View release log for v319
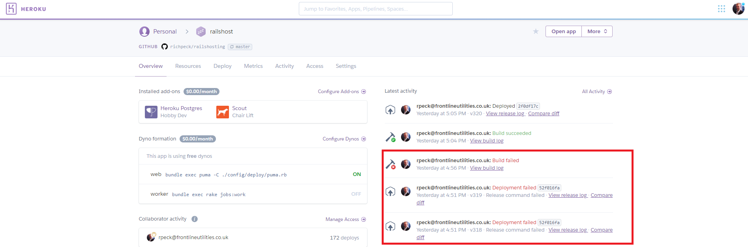The height and width of the screenshot is (247, 748). pos(568,195)
